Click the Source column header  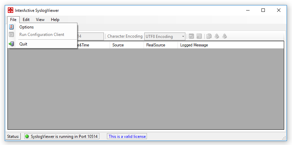coord(118,45)
